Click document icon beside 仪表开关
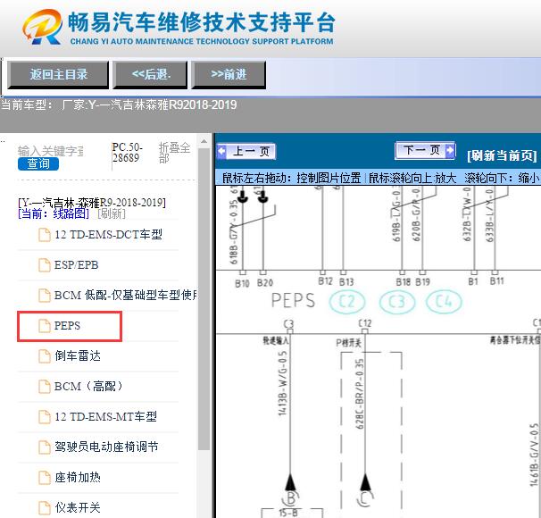Image resolution: width=541 pixels, height=518 pixels. [x=44, y=508]
